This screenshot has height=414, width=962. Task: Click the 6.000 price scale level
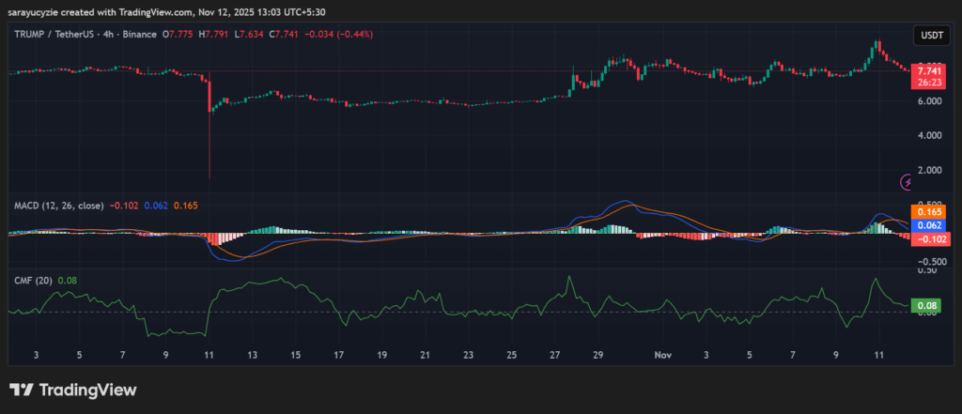pyautogui.click(x=928, y=100)
